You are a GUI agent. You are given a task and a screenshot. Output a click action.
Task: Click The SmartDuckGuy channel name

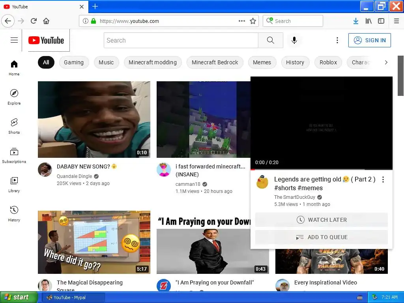coord(295,197)
